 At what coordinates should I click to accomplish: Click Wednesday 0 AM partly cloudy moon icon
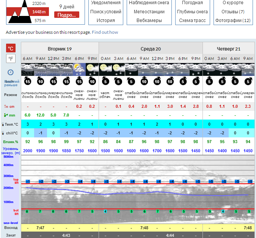(x=105, y=69)
